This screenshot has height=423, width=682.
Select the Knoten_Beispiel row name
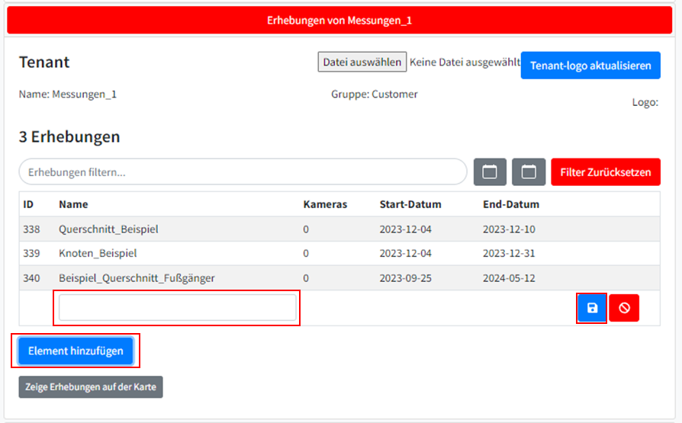click(98, 253)
